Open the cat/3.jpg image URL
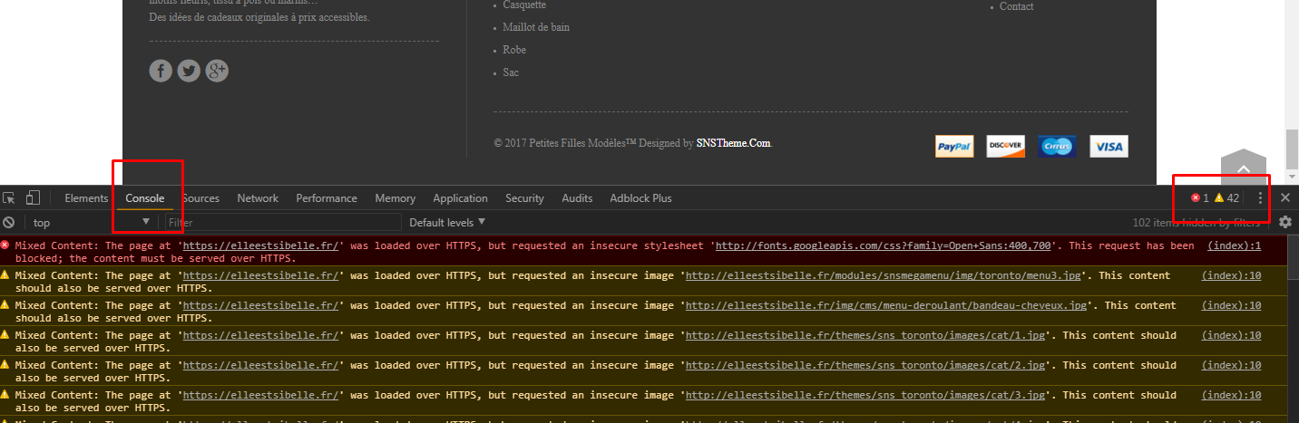This screenshot has width=1299, height=423. pyautogui.click(x=864, y=395)
